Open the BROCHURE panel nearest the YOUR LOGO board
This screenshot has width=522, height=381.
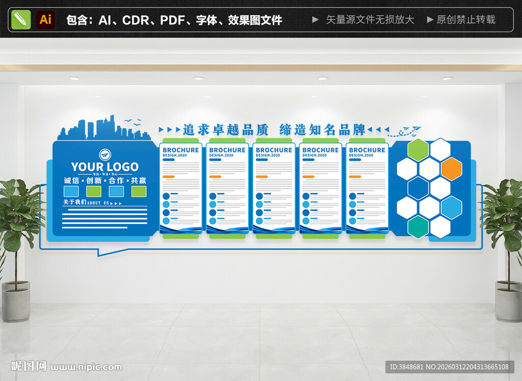[181, 188]
